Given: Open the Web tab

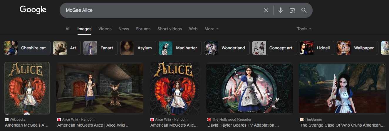Looking at the screenshot, I should click(193, 29).
